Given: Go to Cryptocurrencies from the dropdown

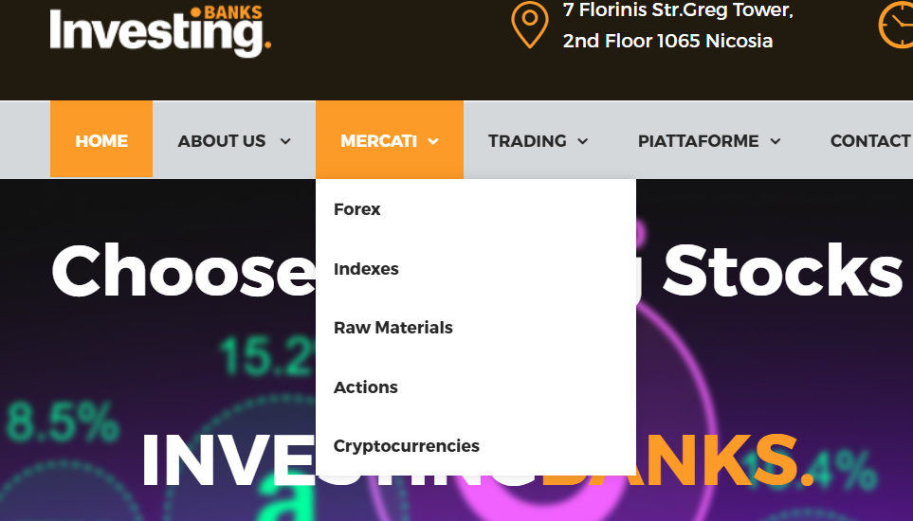Looking at the screenshot, I should (x=407, y=446).
